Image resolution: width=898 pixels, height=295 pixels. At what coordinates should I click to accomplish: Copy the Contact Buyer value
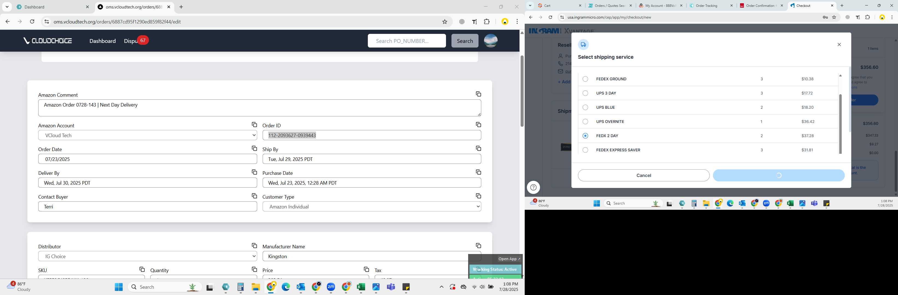(254, 196)
